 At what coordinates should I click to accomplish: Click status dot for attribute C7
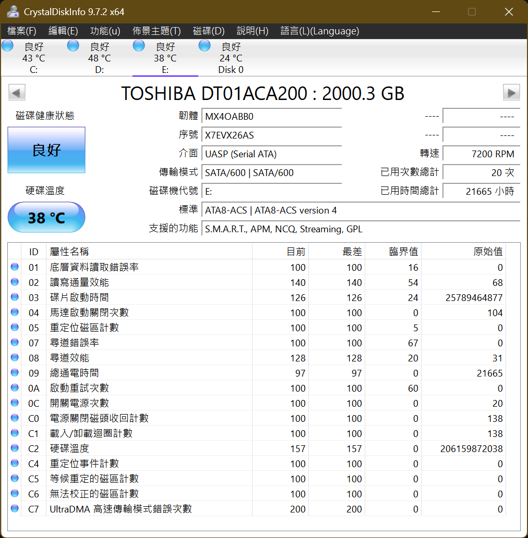[x=15, y=508]
